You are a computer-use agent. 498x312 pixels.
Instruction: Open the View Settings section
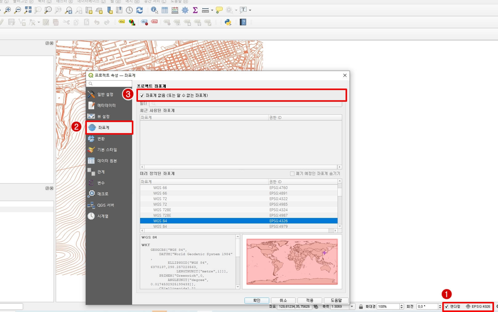[x=109, y=117]
